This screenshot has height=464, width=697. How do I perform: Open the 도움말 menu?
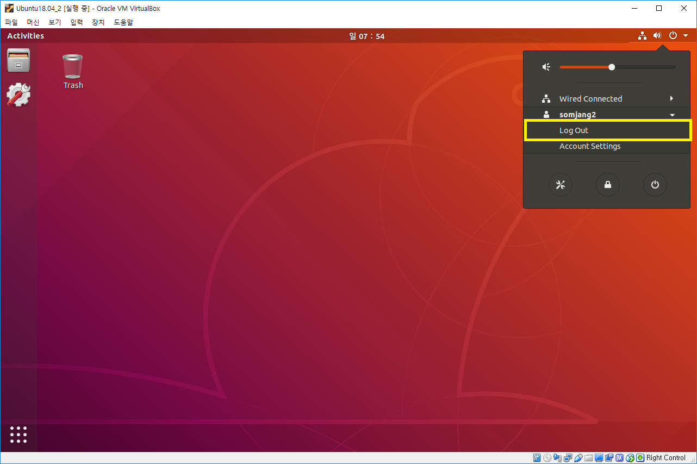point(123,22)
